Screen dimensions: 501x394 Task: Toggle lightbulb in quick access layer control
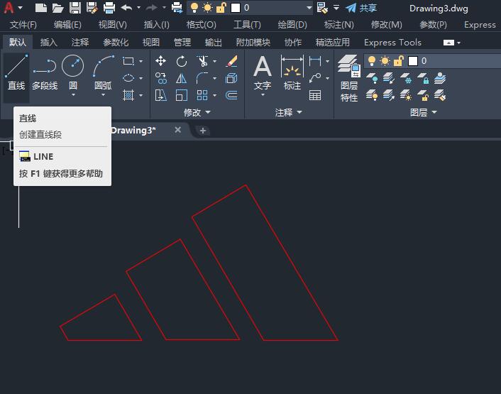tap(194, 8)
